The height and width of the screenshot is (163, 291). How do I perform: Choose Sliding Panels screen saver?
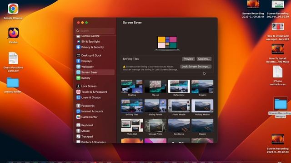click(156, 106)
